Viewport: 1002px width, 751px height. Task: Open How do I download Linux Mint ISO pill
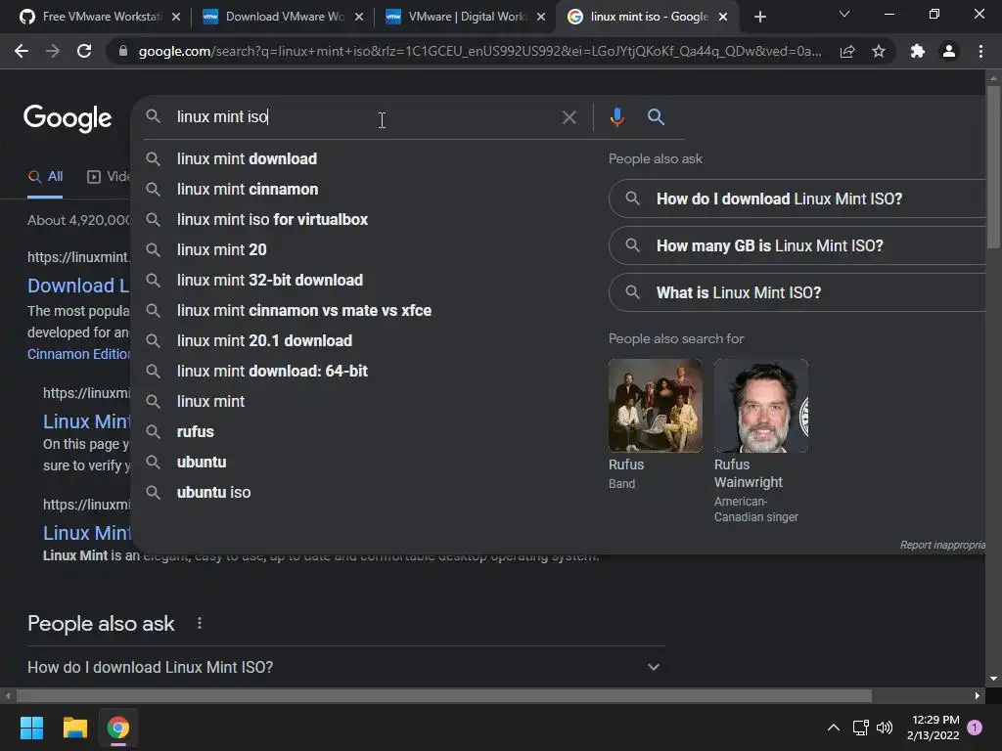pyautogui.click(x=797, y=199)
